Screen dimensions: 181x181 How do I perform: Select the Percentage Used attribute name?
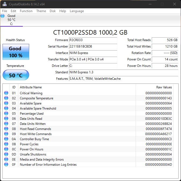pos(32,114)
